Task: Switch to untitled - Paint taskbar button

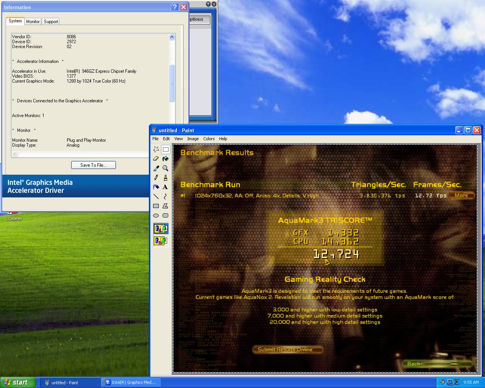Action: coord(70,383)
